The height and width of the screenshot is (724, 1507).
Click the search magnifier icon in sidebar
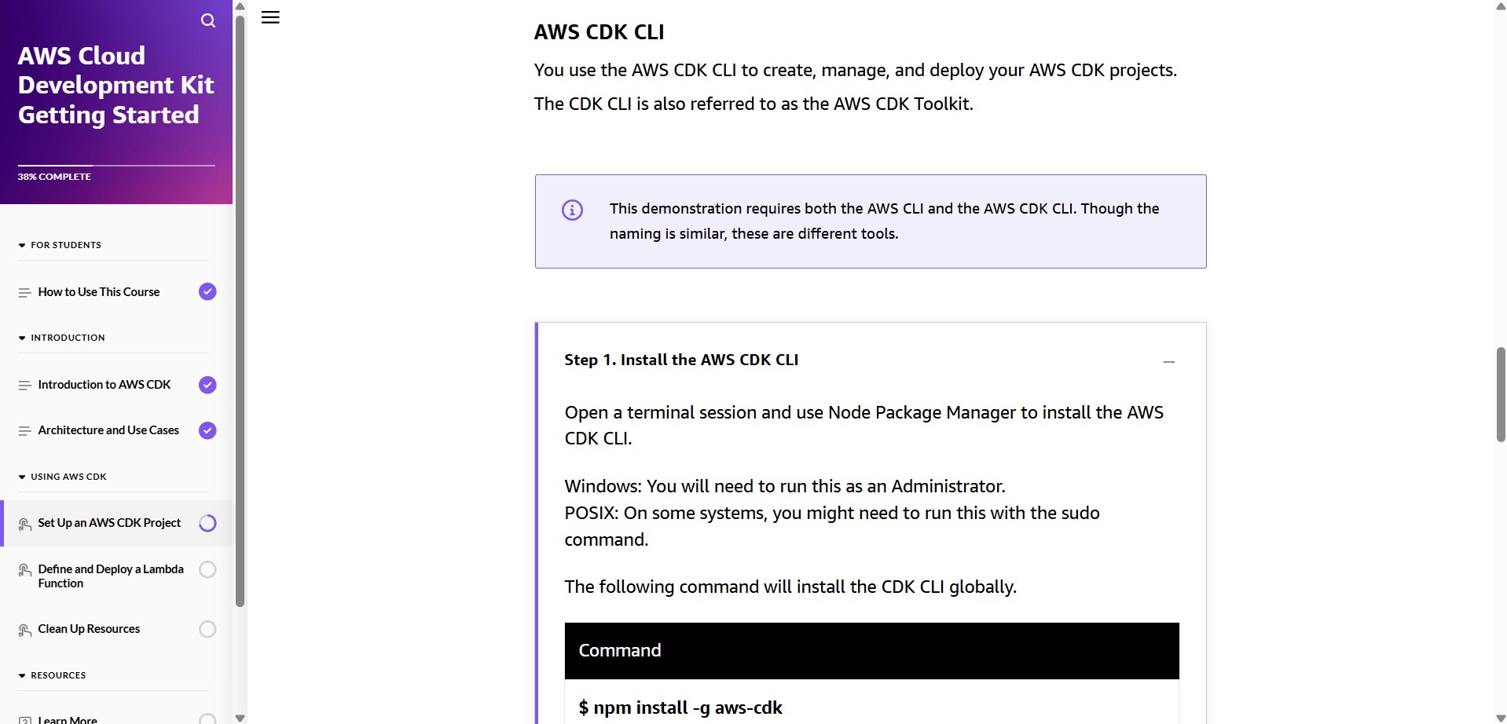point(207,20)
